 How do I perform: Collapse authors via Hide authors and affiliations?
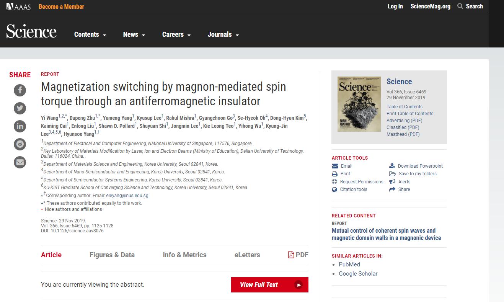[72, 209]
